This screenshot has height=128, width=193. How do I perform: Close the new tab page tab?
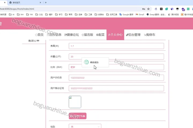[40, 2]
